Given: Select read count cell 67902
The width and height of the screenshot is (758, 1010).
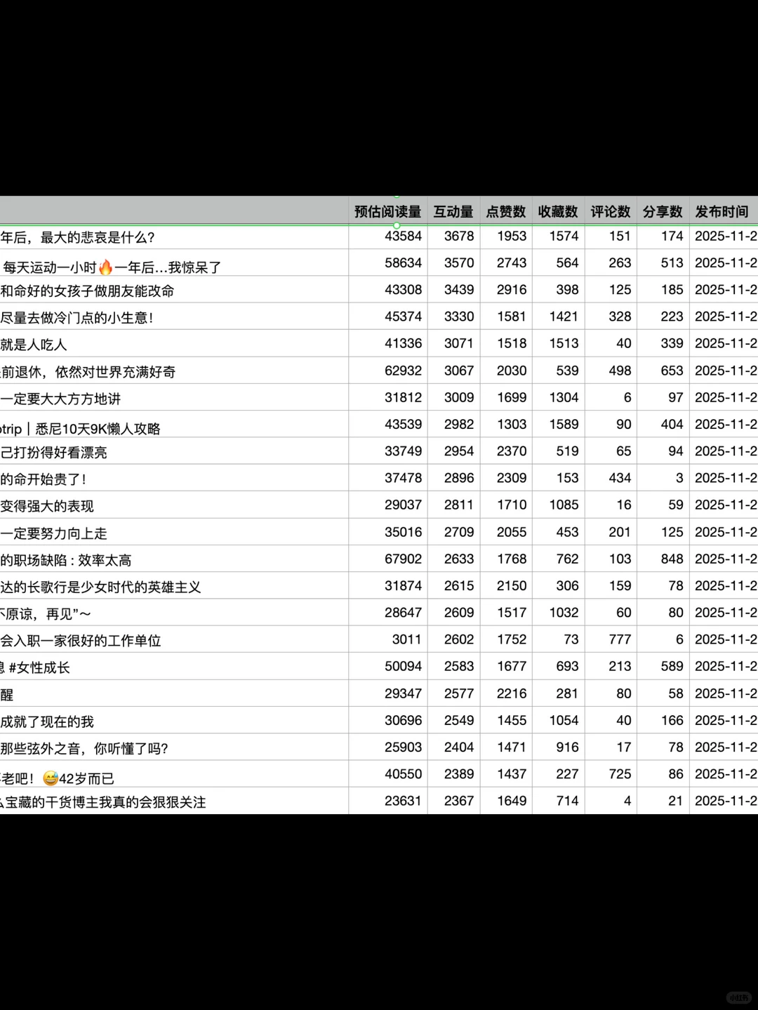Looking at the screenshot, I should [388, 559].
